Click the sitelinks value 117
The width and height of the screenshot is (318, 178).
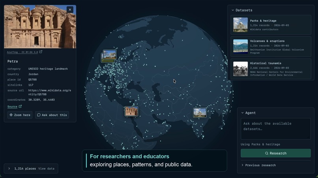[31, 85]
